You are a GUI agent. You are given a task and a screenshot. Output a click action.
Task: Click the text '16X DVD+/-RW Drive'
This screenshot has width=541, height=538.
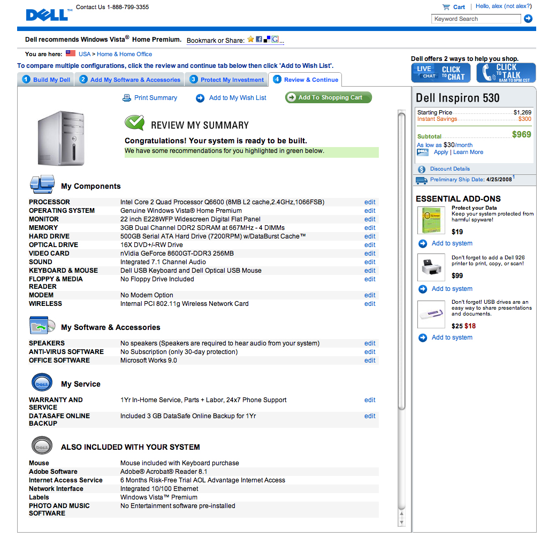(x=151, y=245)
